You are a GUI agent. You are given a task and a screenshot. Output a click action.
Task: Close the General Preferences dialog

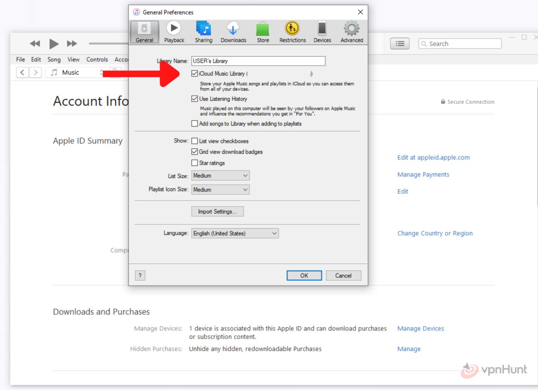360,12
